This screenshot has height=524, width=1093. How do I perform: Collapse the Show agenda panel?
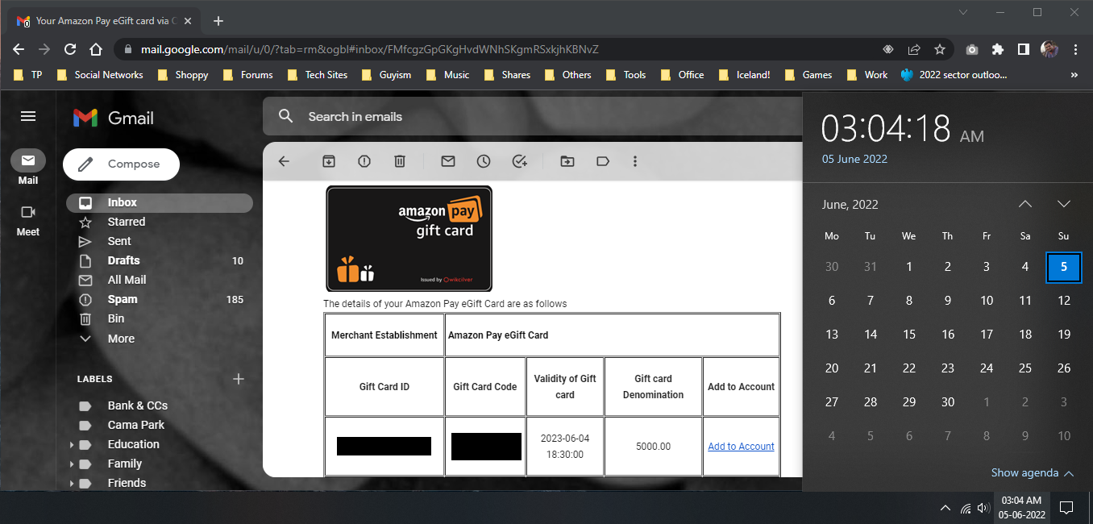click(x=1032, y=473)
